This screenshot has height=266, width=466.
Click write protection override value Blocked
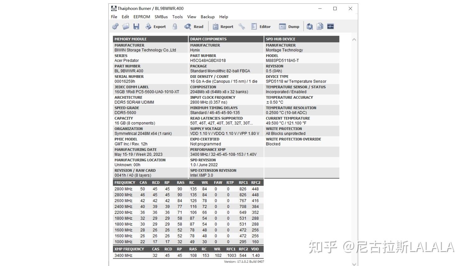click(273, 144)
